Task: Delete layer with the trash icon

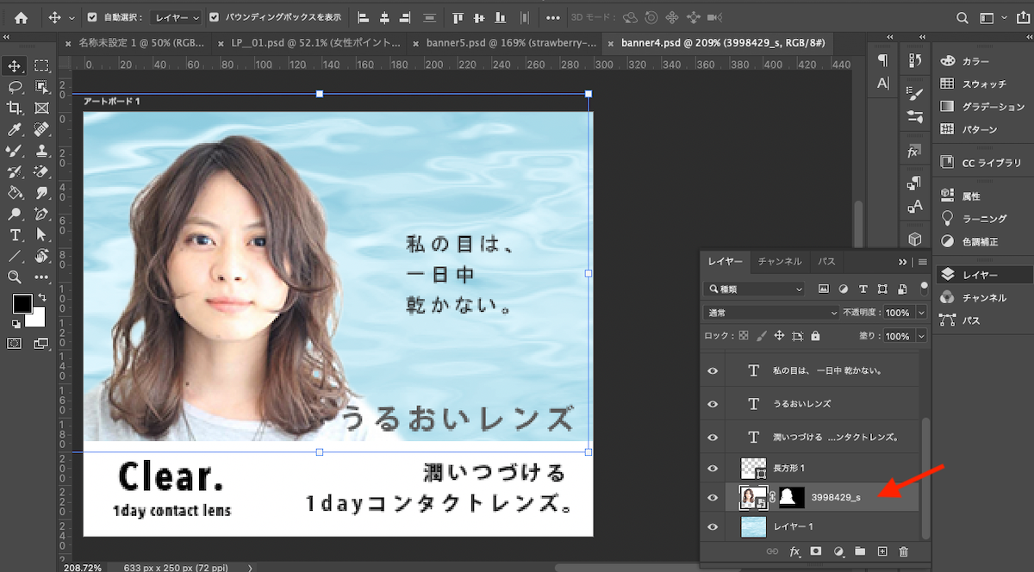Action: coord(903,551)
